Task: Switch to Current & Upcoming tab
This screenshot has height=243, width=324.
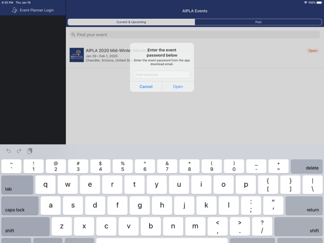Action: (x=131, y=22)
